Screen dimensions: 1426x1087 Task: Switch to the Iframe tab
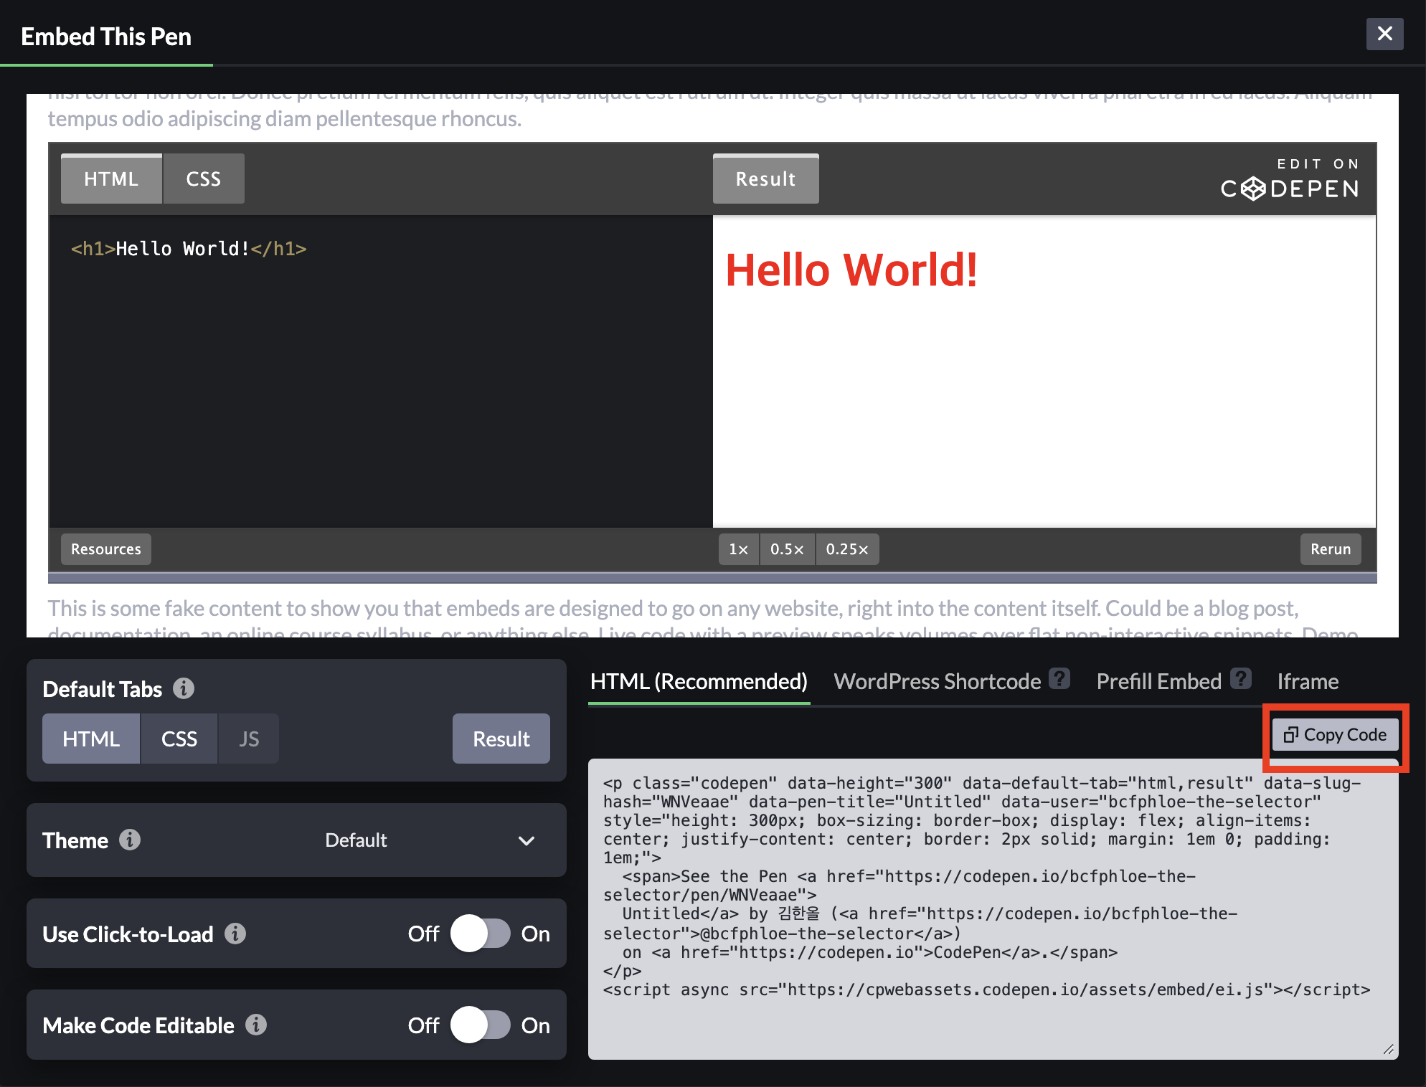(x=1308, y=681)
